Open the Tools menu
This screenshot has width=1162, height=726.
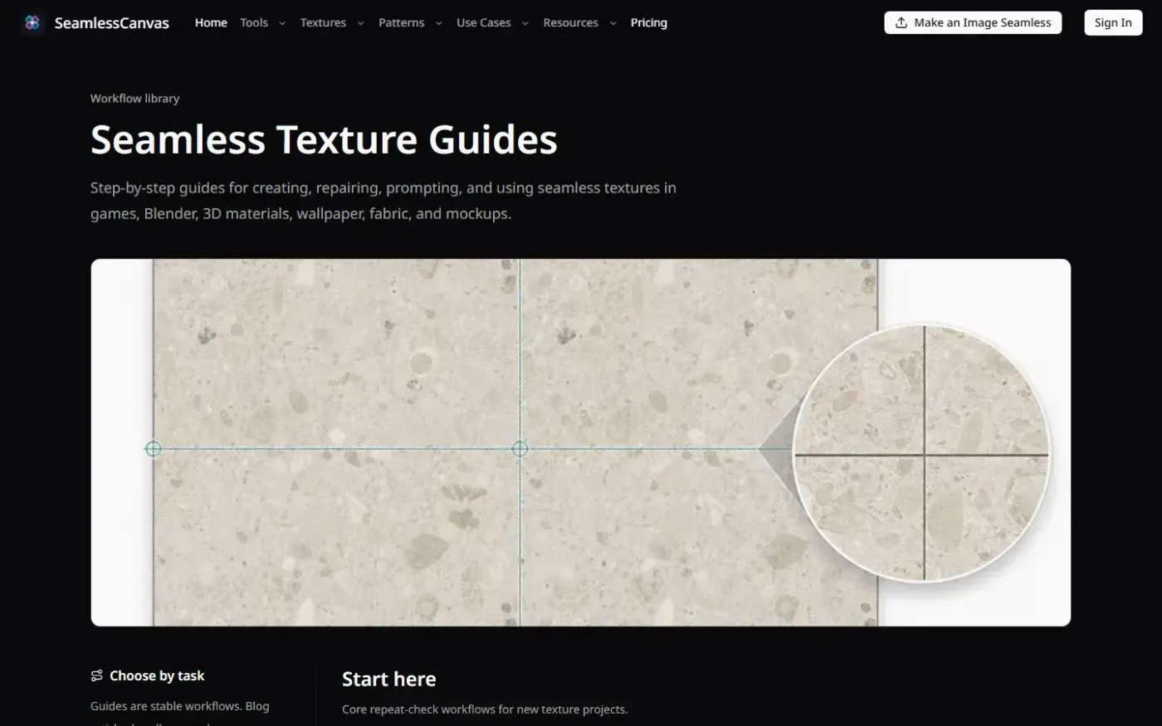coord(254,22)
